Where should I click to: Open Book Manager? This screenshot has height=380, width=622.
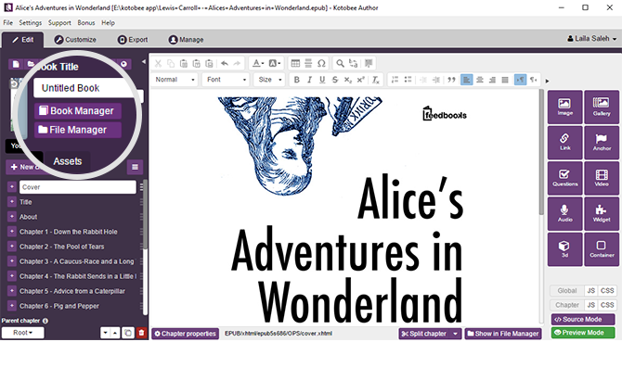click(x=78, y=111)
